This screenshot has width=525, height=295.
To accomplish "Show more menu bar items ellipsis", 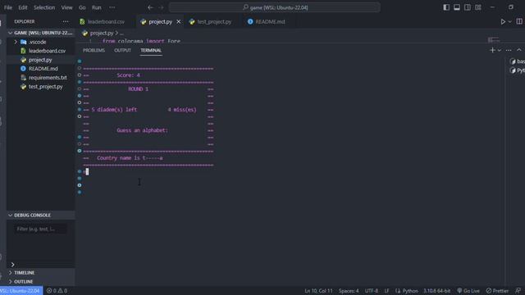I will click(112, 7).
